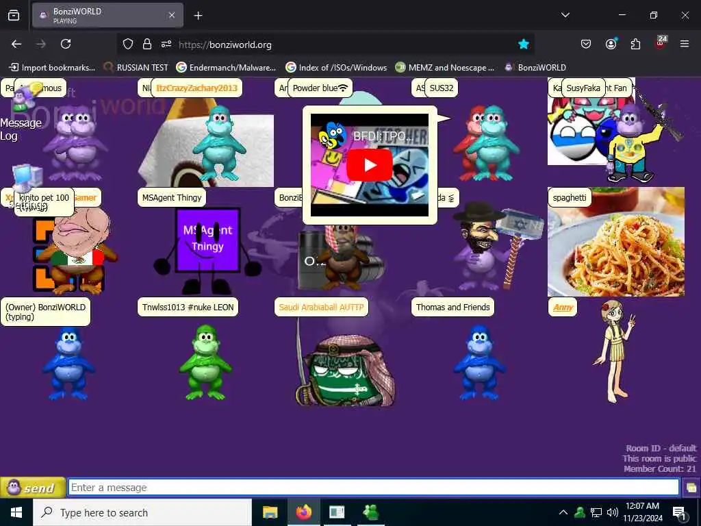
Task: Open tracking protection shield icon
Action: pos(128,45)
